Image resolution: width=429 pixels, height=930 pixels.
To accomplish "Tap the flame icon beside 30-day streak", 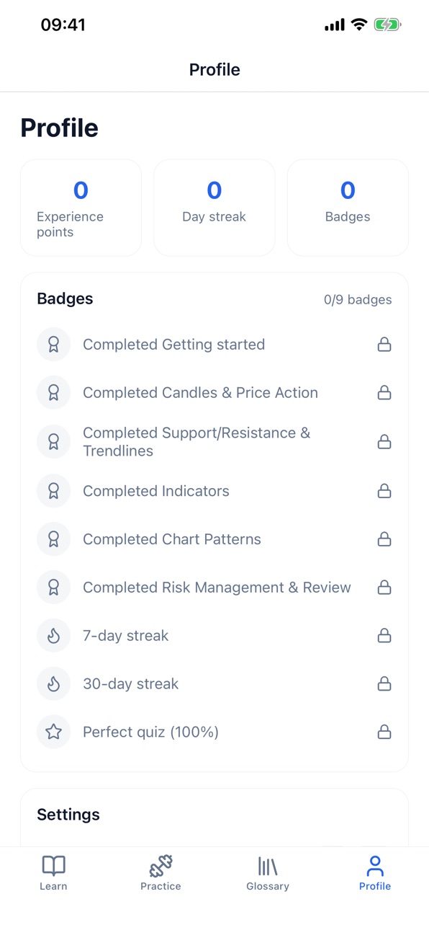I will click(53, 684).
